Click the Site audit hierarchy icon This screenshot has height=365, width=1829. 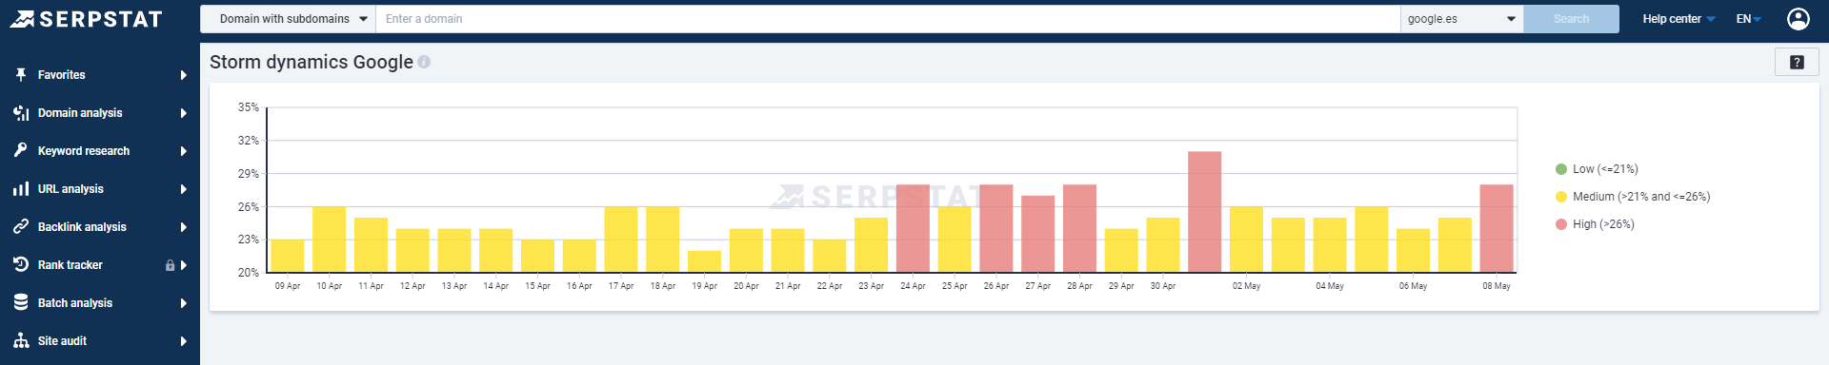(21, 340)
